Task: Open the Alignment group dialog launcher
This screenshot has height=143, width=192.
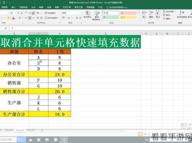Action: [x=60, y=23]
